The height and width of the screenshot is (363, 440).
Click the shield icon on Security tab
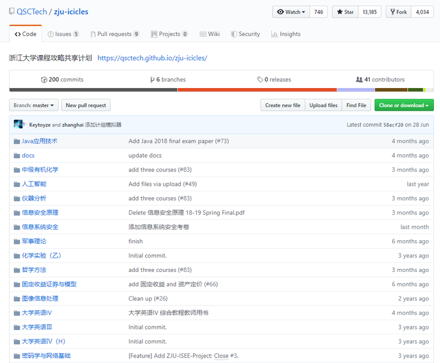(233, 34)
